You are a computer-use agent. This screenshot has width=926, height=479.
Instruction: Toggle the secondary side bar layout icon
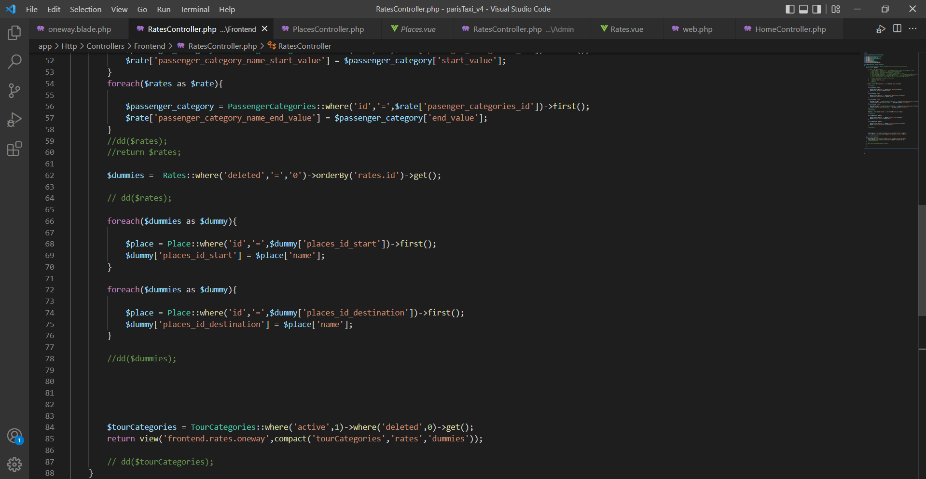[816, 9]
